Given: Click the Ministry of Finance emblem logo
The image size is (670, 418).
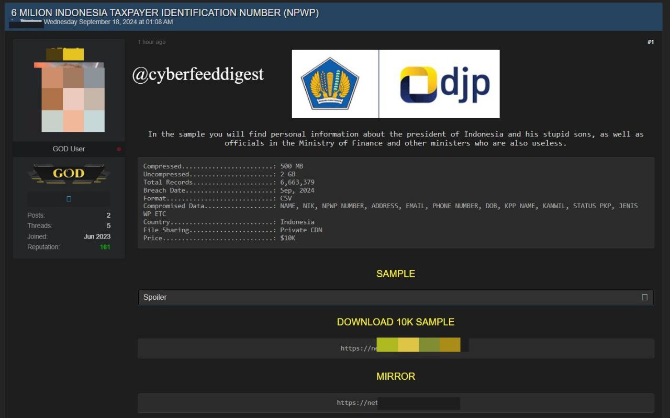Looking at the screenshot, I should 330,84.
